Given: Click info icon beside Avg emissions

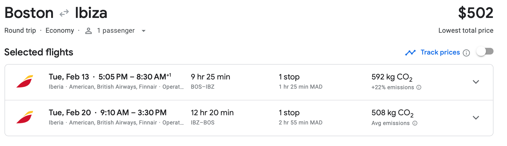Looking at the screenshot, I should pyautogui.click(x=415, y=123).
